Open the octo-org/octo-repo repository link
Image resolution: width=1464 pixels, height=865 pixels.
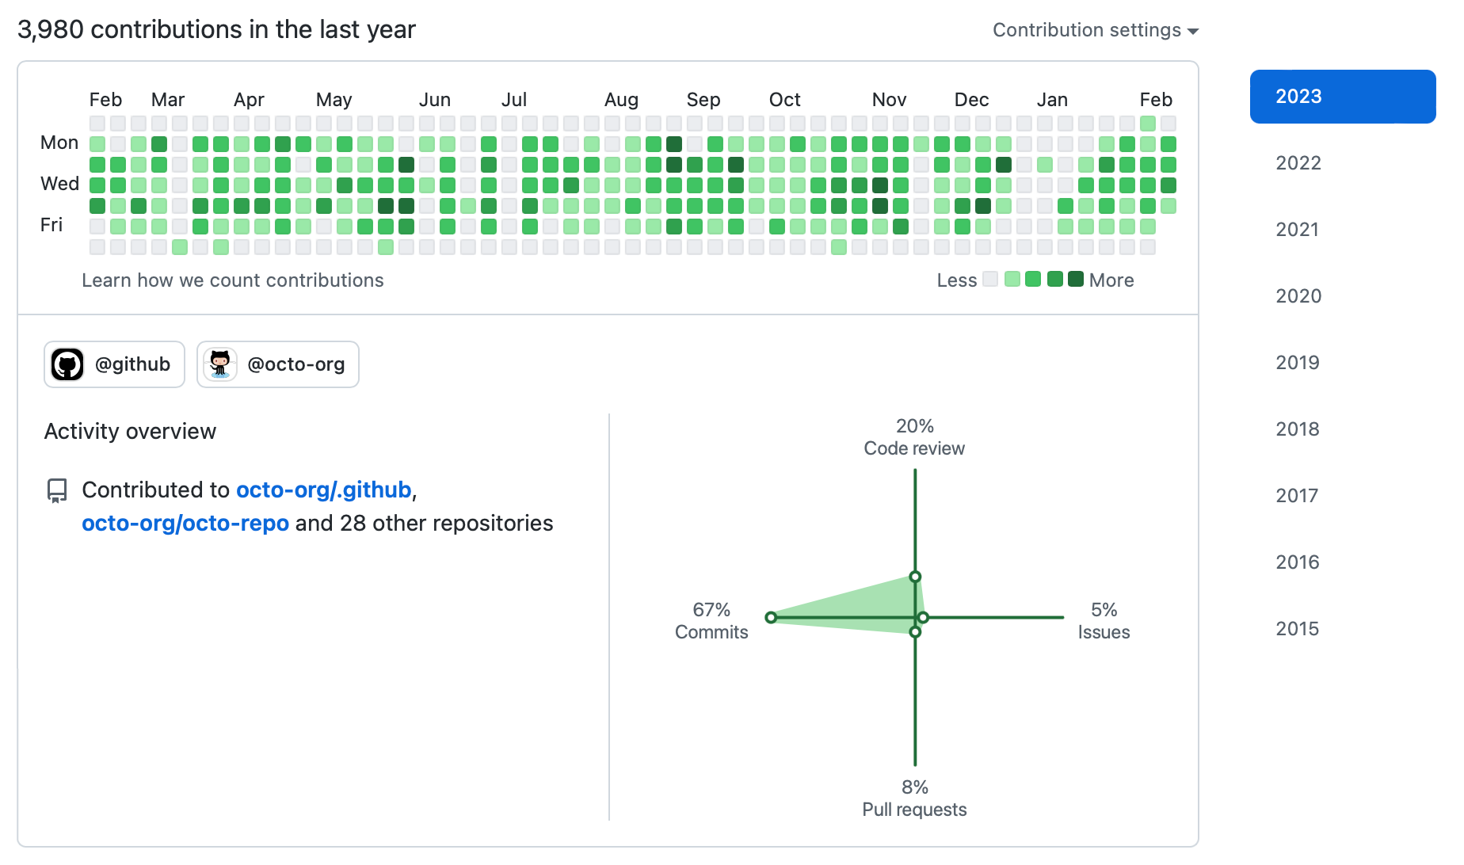point(185,523)
